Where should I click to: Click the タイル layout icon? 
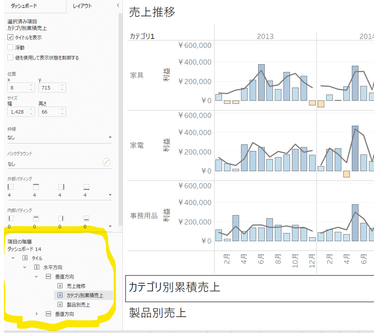(x=25, y=258)
